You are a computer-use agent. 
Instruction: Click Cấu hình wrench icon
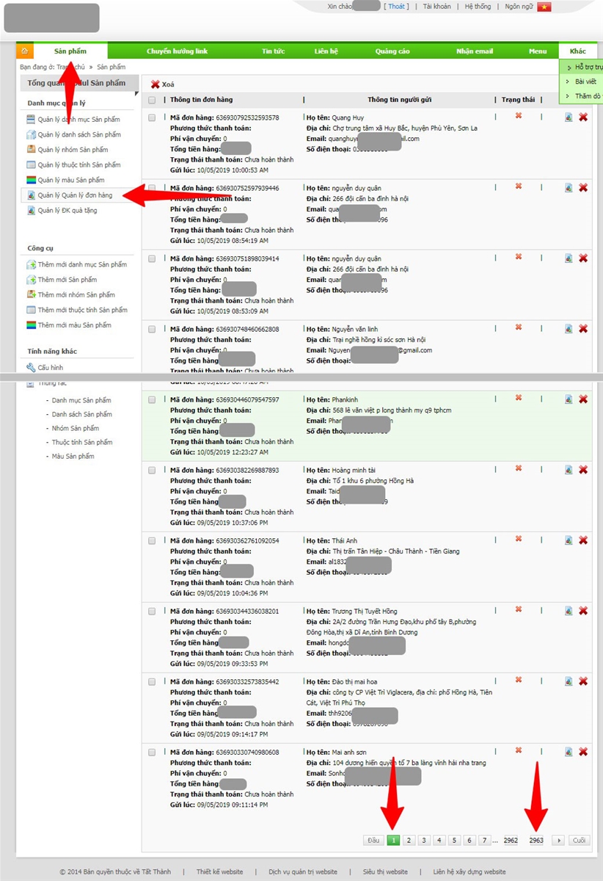click(31, 368)
